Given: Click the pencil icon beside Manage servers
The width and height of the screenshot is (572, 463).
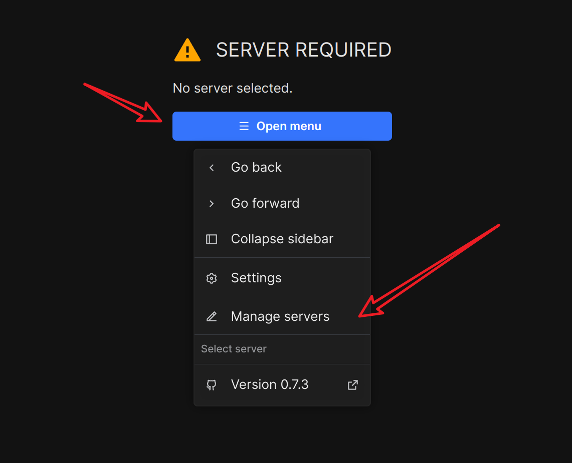Looking at the screenshot, I should 212,317.
